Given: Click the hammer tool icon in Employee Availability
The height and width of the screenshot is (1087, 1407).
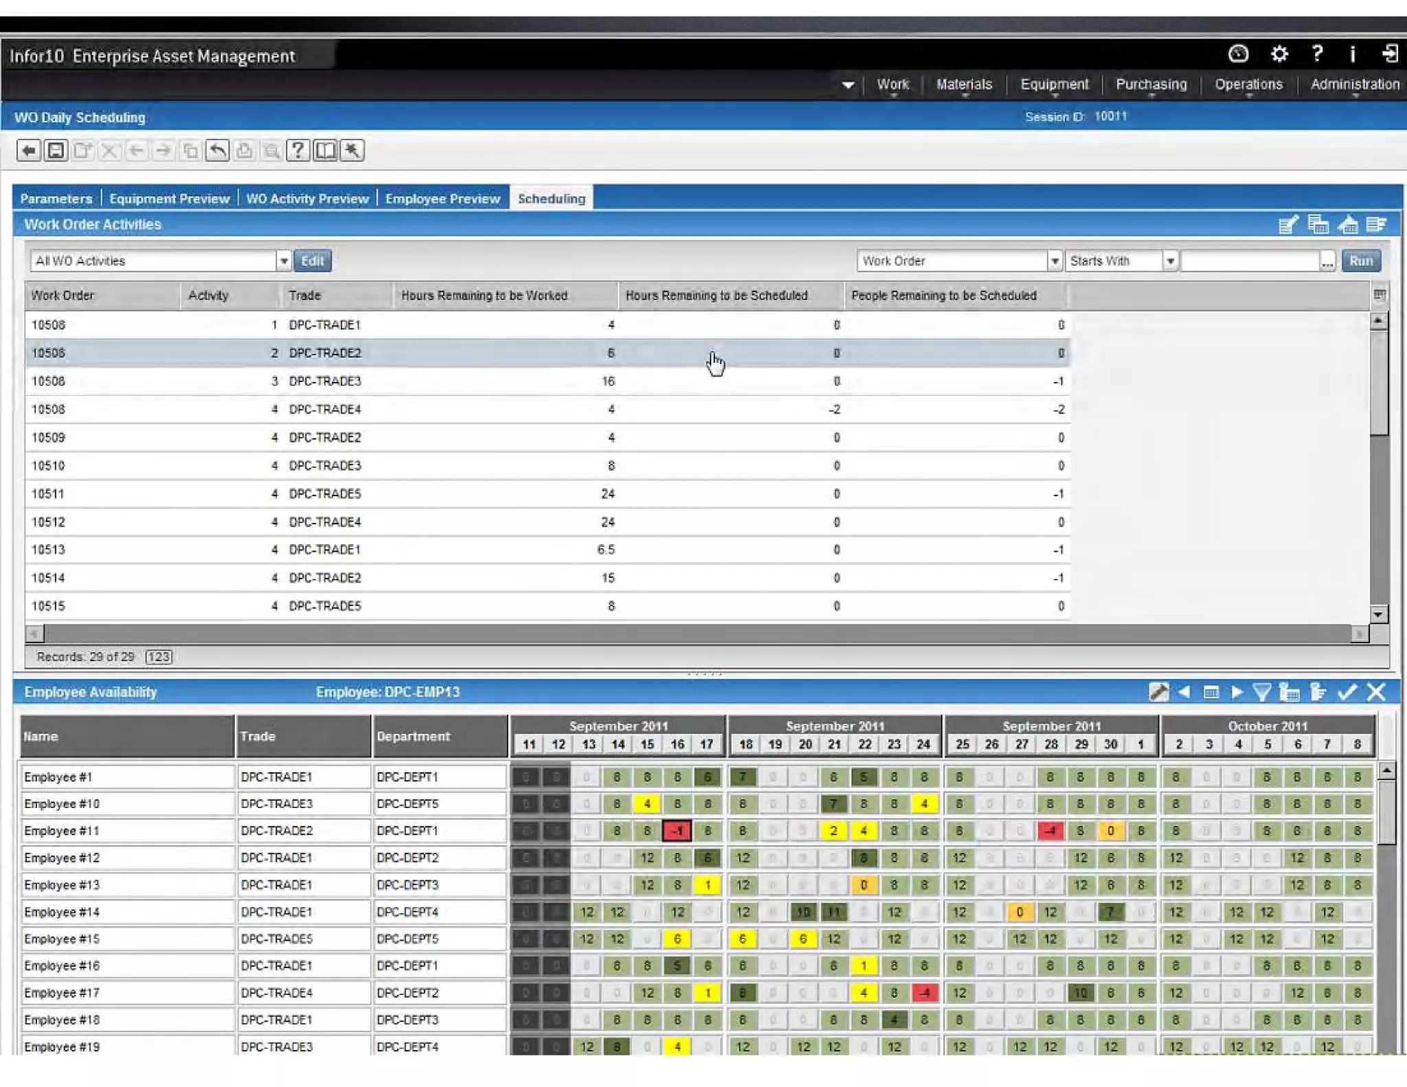Looking at the screenshot, I should [1158, 692].
